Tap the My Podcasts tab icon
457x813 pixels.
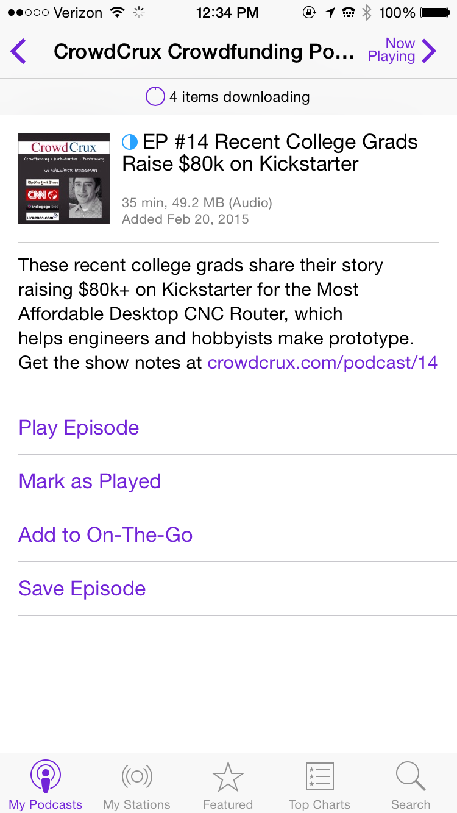click(45, 776)
